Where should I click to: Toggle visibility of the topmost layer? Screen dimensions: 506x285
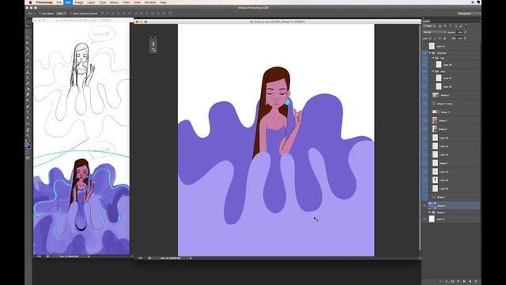click(x=425, y=46)
